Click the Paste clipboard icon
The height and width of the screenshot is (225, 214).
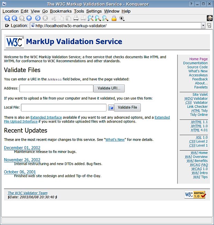pyautogui.click(x=68, y=18)
